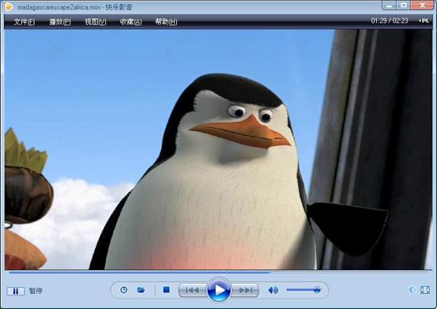Click the 01:29 / 02:23 time display
This screenshot has width=437, height=309.
point(390,20)
